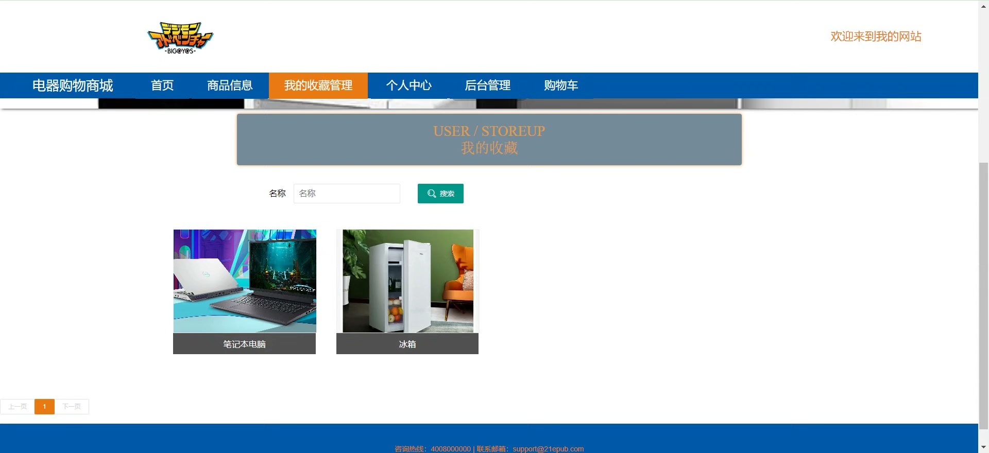Go to the next page with 下一页
This screenshot has height=453, width=989.
click(x=72, y=407)
